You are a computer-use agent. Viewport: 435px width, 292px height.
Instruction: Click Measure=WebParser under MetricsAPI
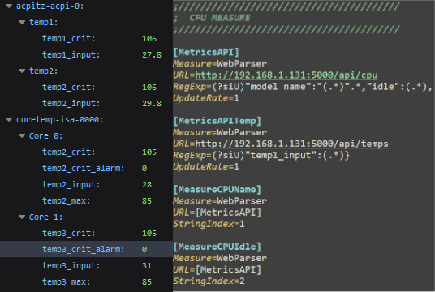(220, 64)
